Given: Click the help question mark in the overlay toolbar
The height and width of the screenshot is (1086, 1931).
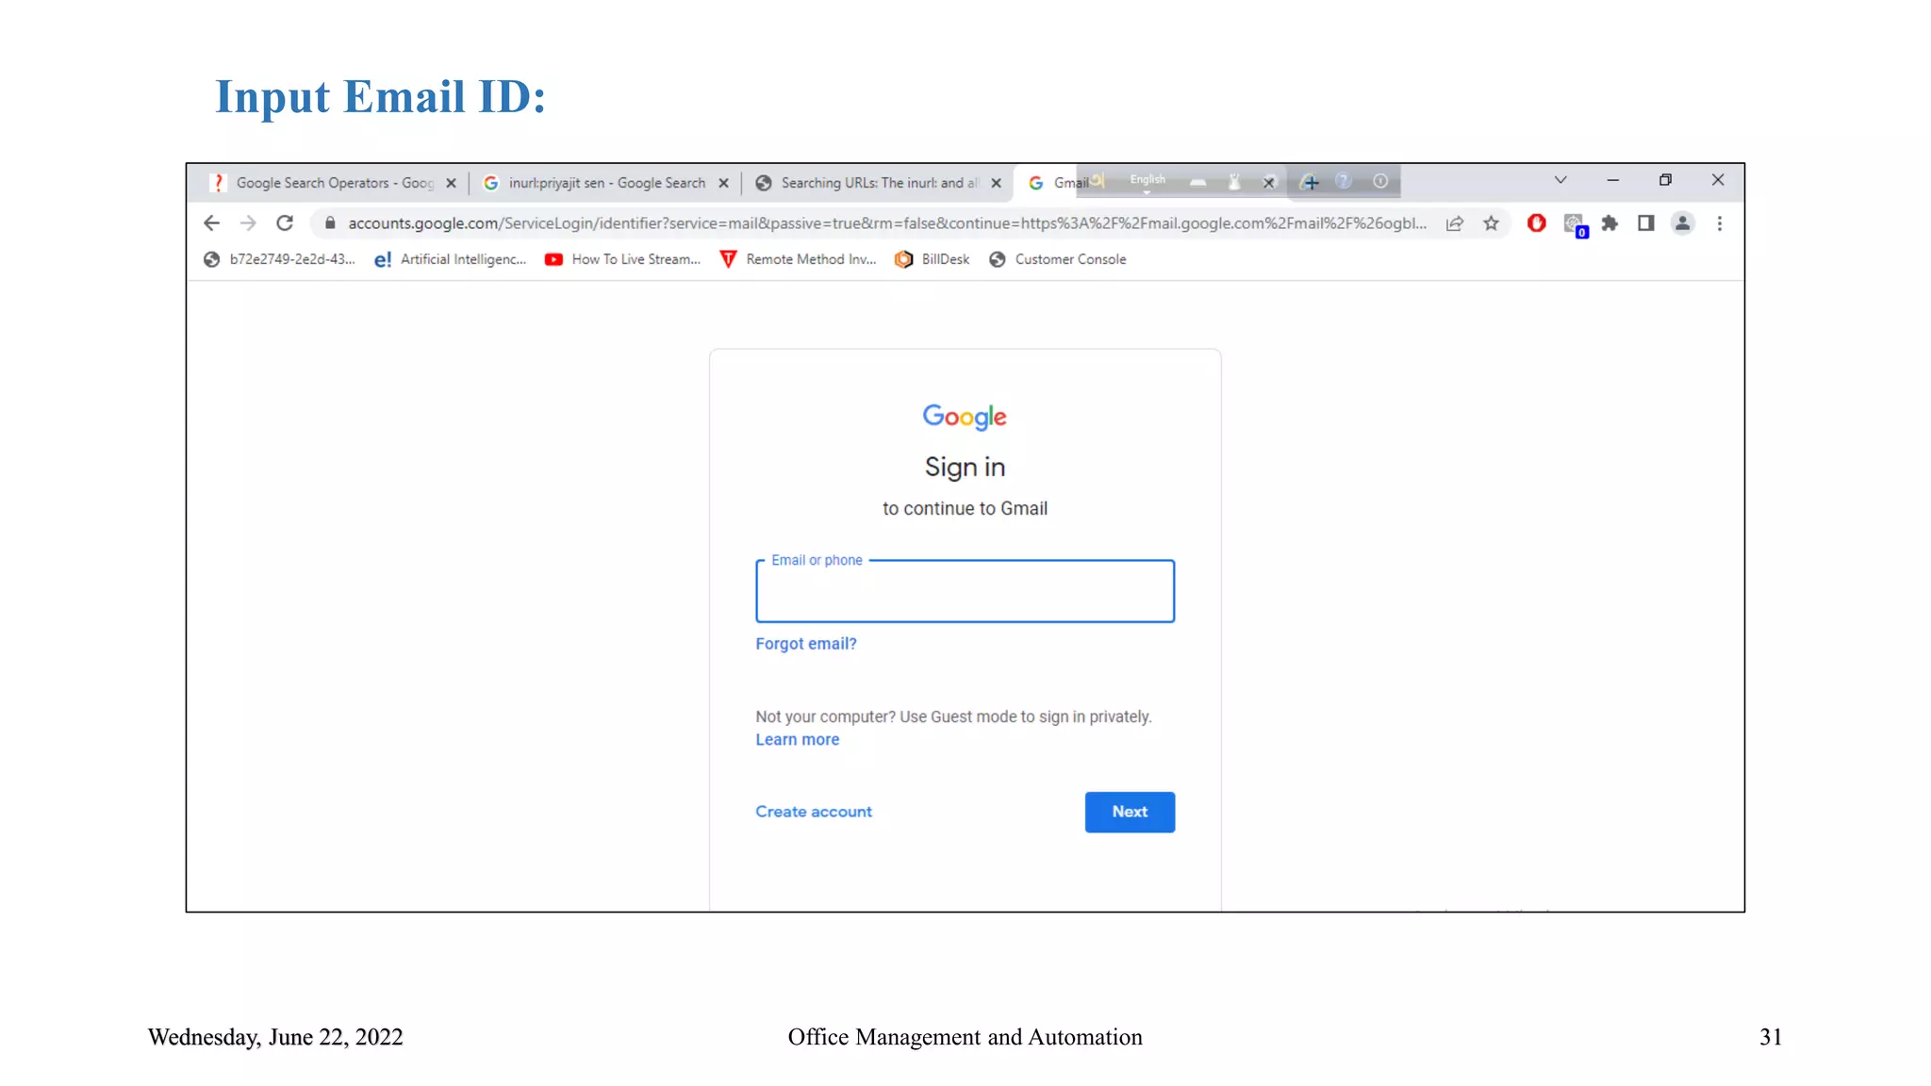Looking at the screenshot, I should pos(1344,181).
